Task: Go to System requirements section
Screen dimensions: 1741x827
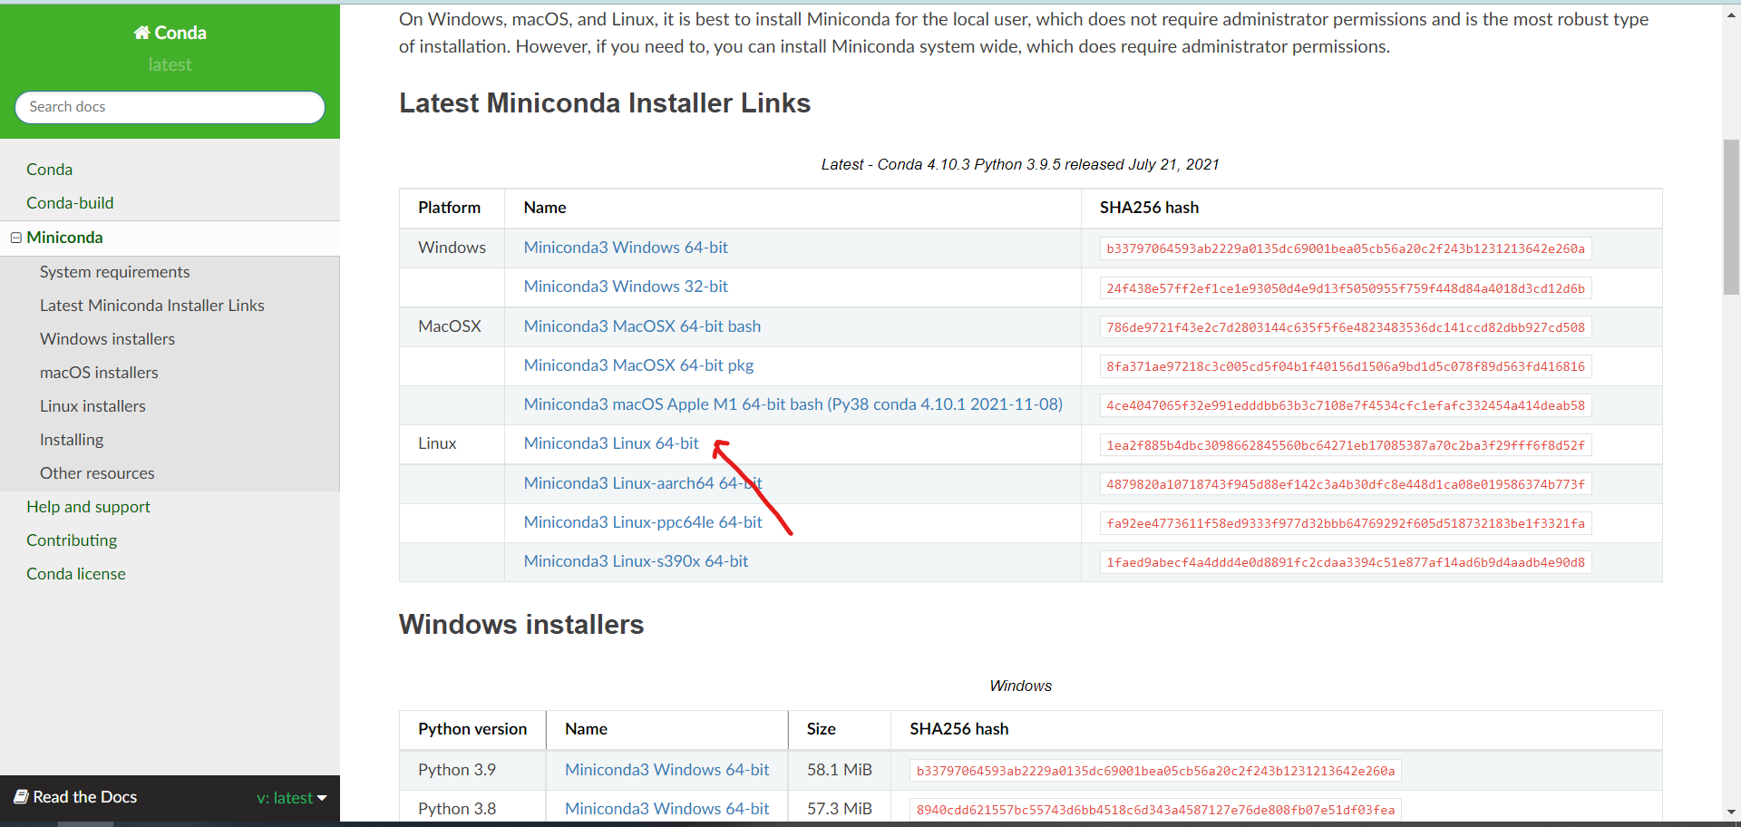Action: click(x=115, y=272)
